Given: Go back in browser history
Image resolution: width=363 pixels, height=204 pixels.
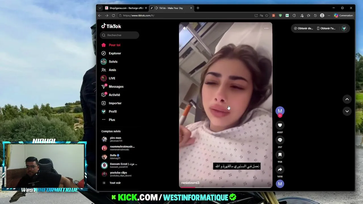Looking at the screenshot, I should pyautogui.click(x=100, y=16).
